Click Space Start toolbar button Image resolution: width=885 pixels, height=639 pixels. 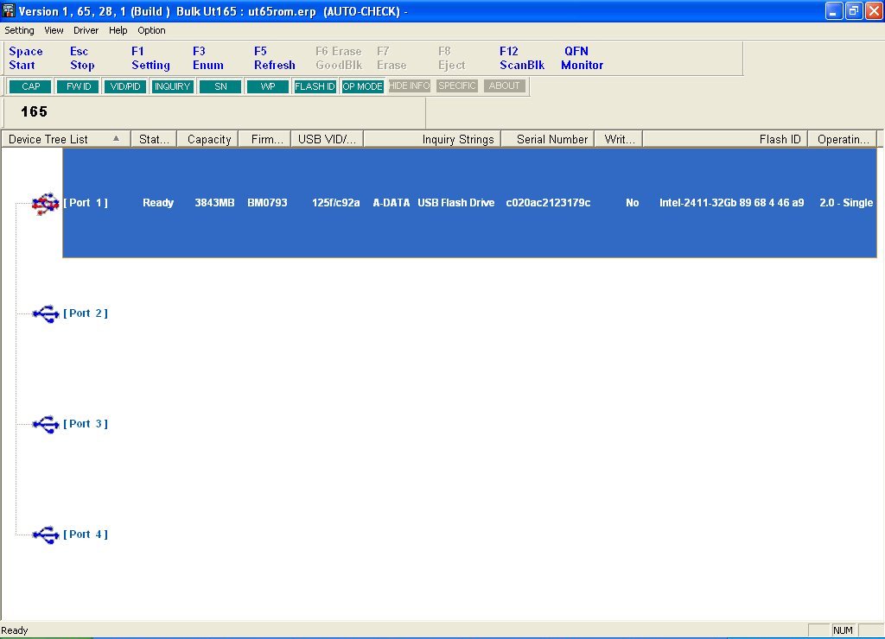click(25, 58)
